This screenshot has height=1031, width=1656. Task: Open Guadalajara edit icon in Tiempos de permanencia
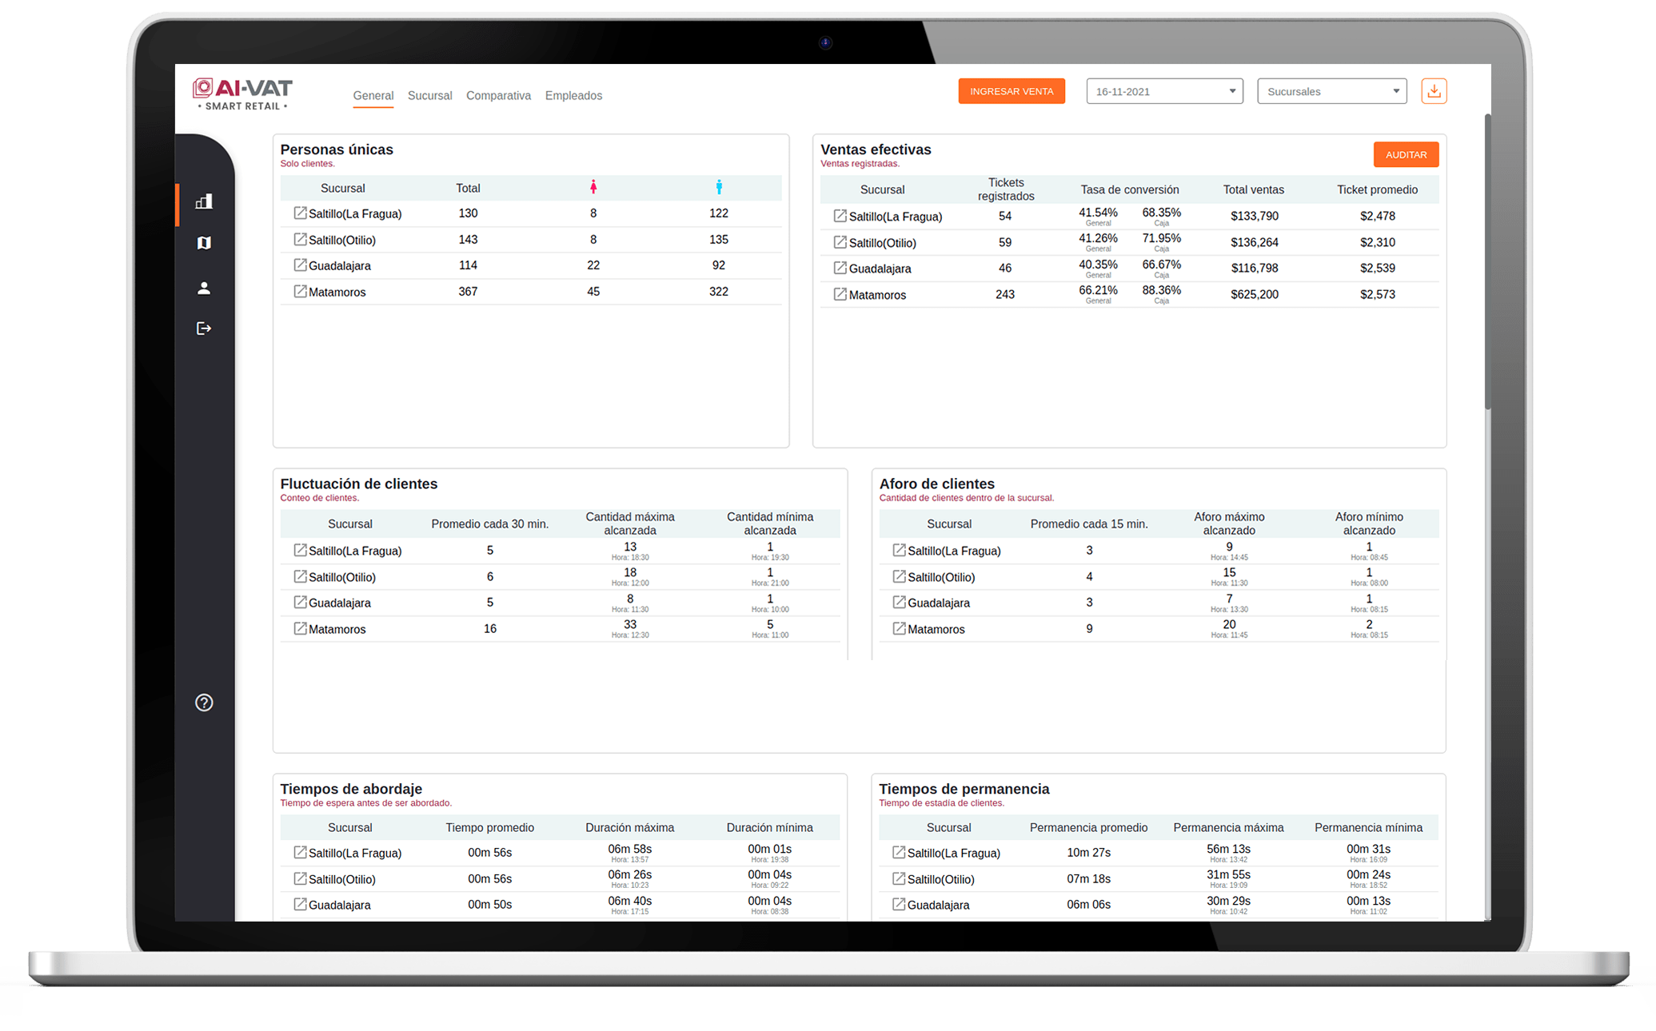click(x=899, y=904)
